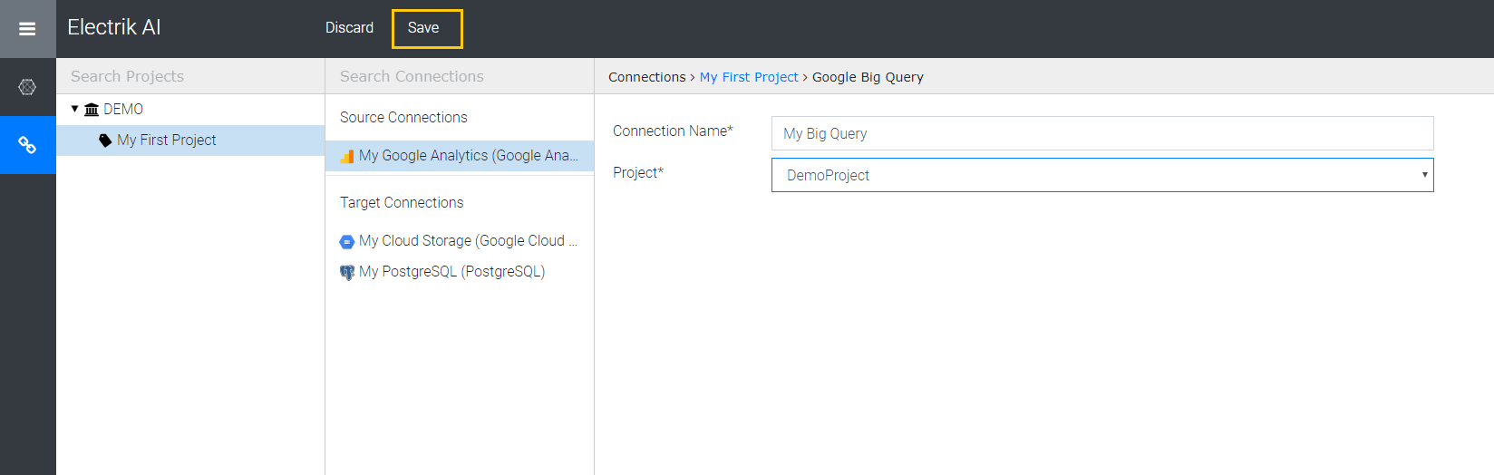The width and height of the screenshot is (1494, 475).
Task: Follow the My First Project breadcrumb link
Action: click(749, 77)
